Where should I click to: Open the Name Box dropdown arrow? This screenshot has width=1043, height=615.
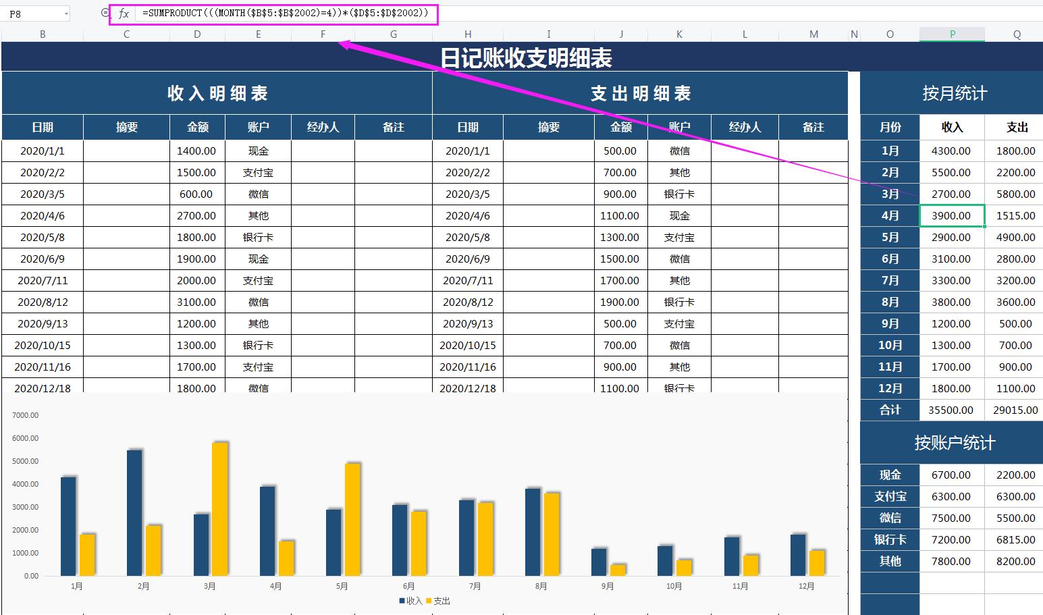[x=65, y=13]
